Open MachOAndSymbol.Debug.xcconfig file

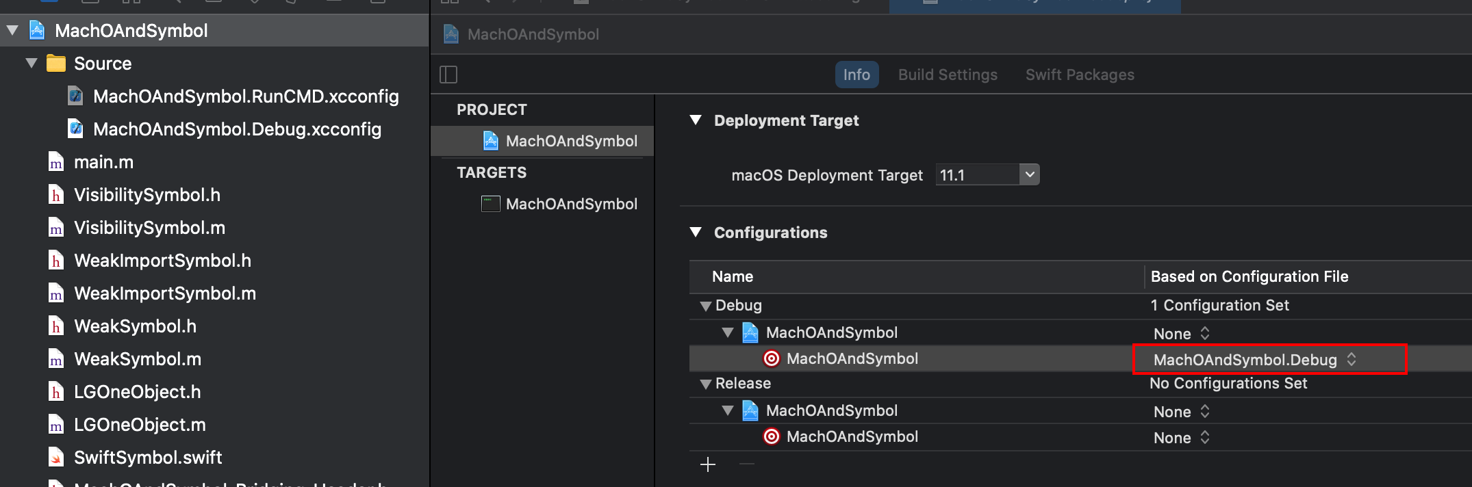tap(237, 129)
